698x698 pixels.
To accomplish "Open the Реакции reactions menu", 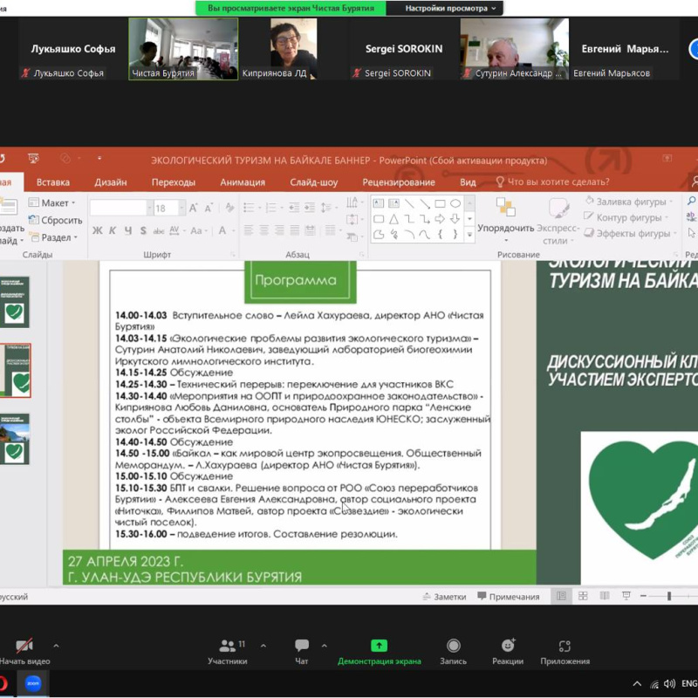I will [507, 647].
